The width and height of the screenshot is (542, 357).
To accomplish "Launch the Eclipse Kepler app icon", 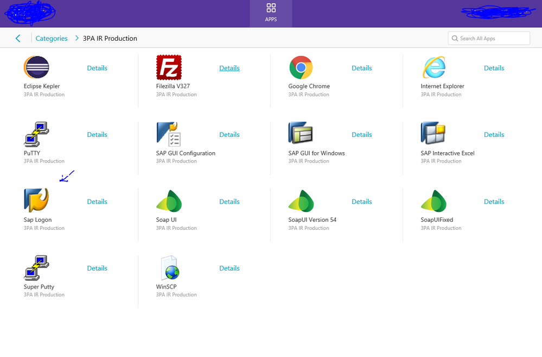I will coord(36,68).
